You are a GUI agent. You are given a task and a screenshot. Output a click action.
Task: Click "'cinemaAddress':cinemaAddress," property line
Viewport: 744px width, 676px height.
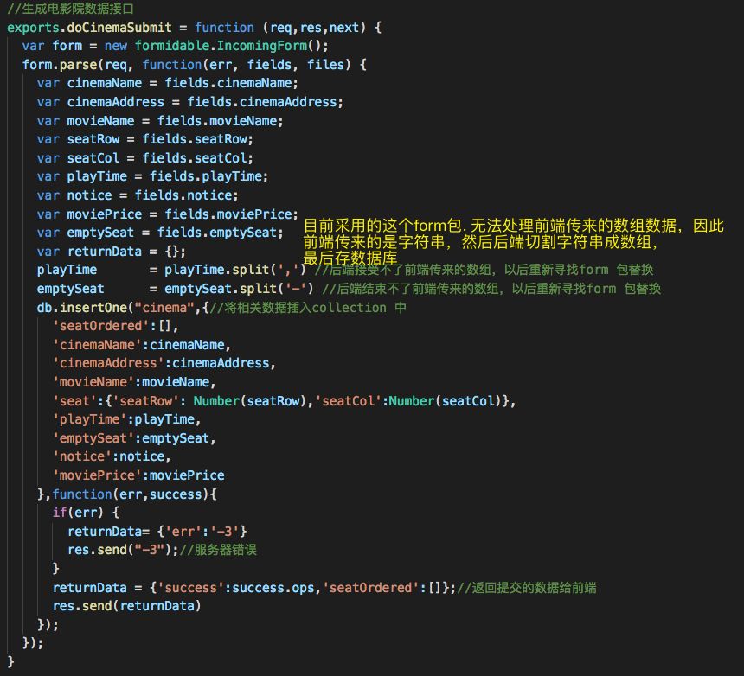(164, 363)
